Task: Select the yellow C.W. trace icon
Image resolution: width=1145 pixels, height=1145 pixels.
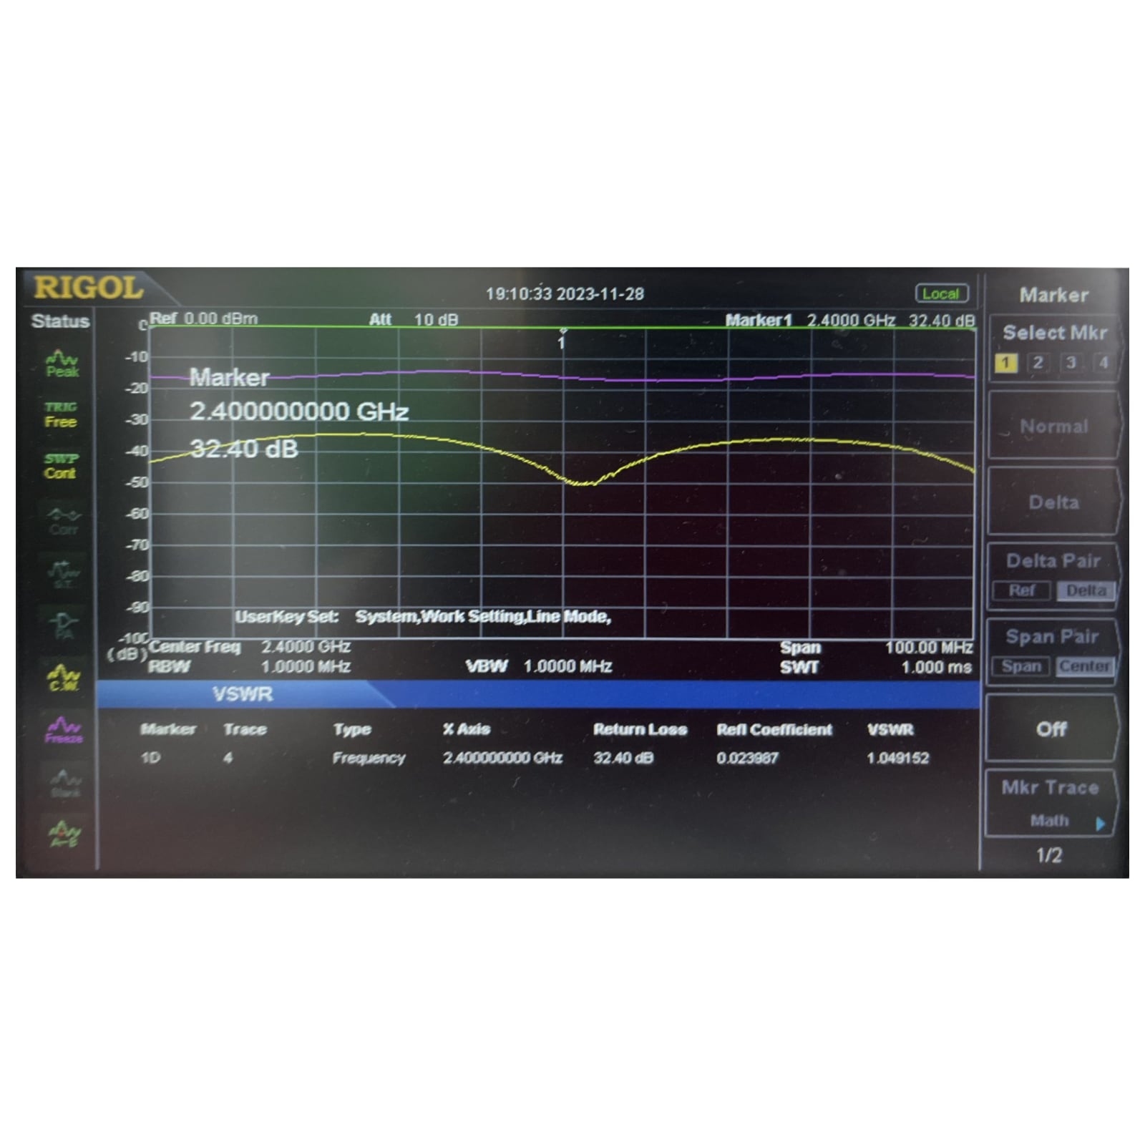Action: click(x=64, y=677)
